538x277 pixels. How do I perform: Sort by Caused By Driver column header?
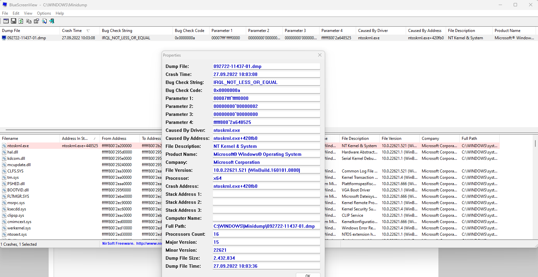[x=381, y=31]
